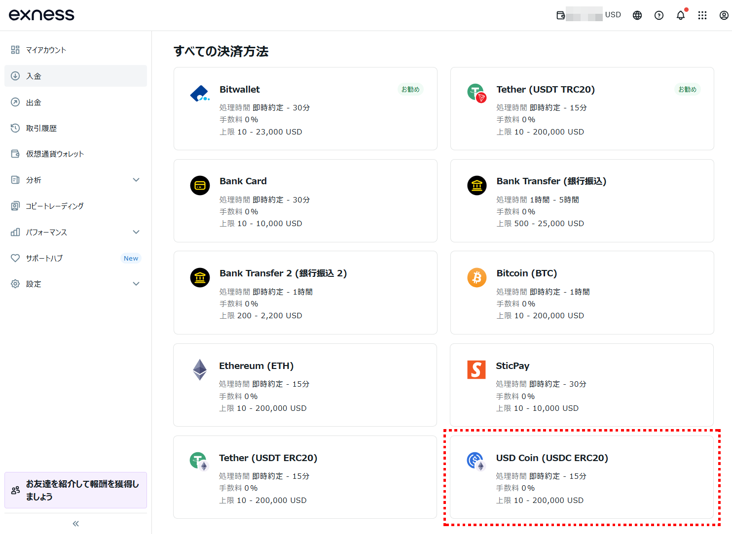Screen dimensions: 732x534
Task: Click Bank Card limit 10 - 10,000 USD
Action: click(x=270, y=223)
